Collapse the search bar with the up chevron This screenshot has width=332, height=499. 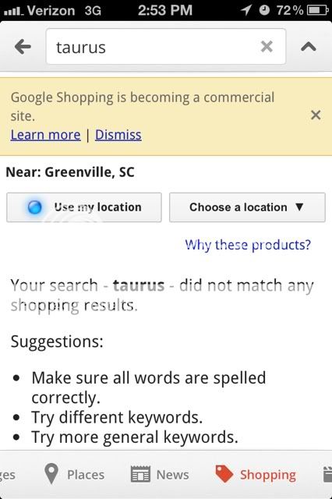tap(309, 47)
